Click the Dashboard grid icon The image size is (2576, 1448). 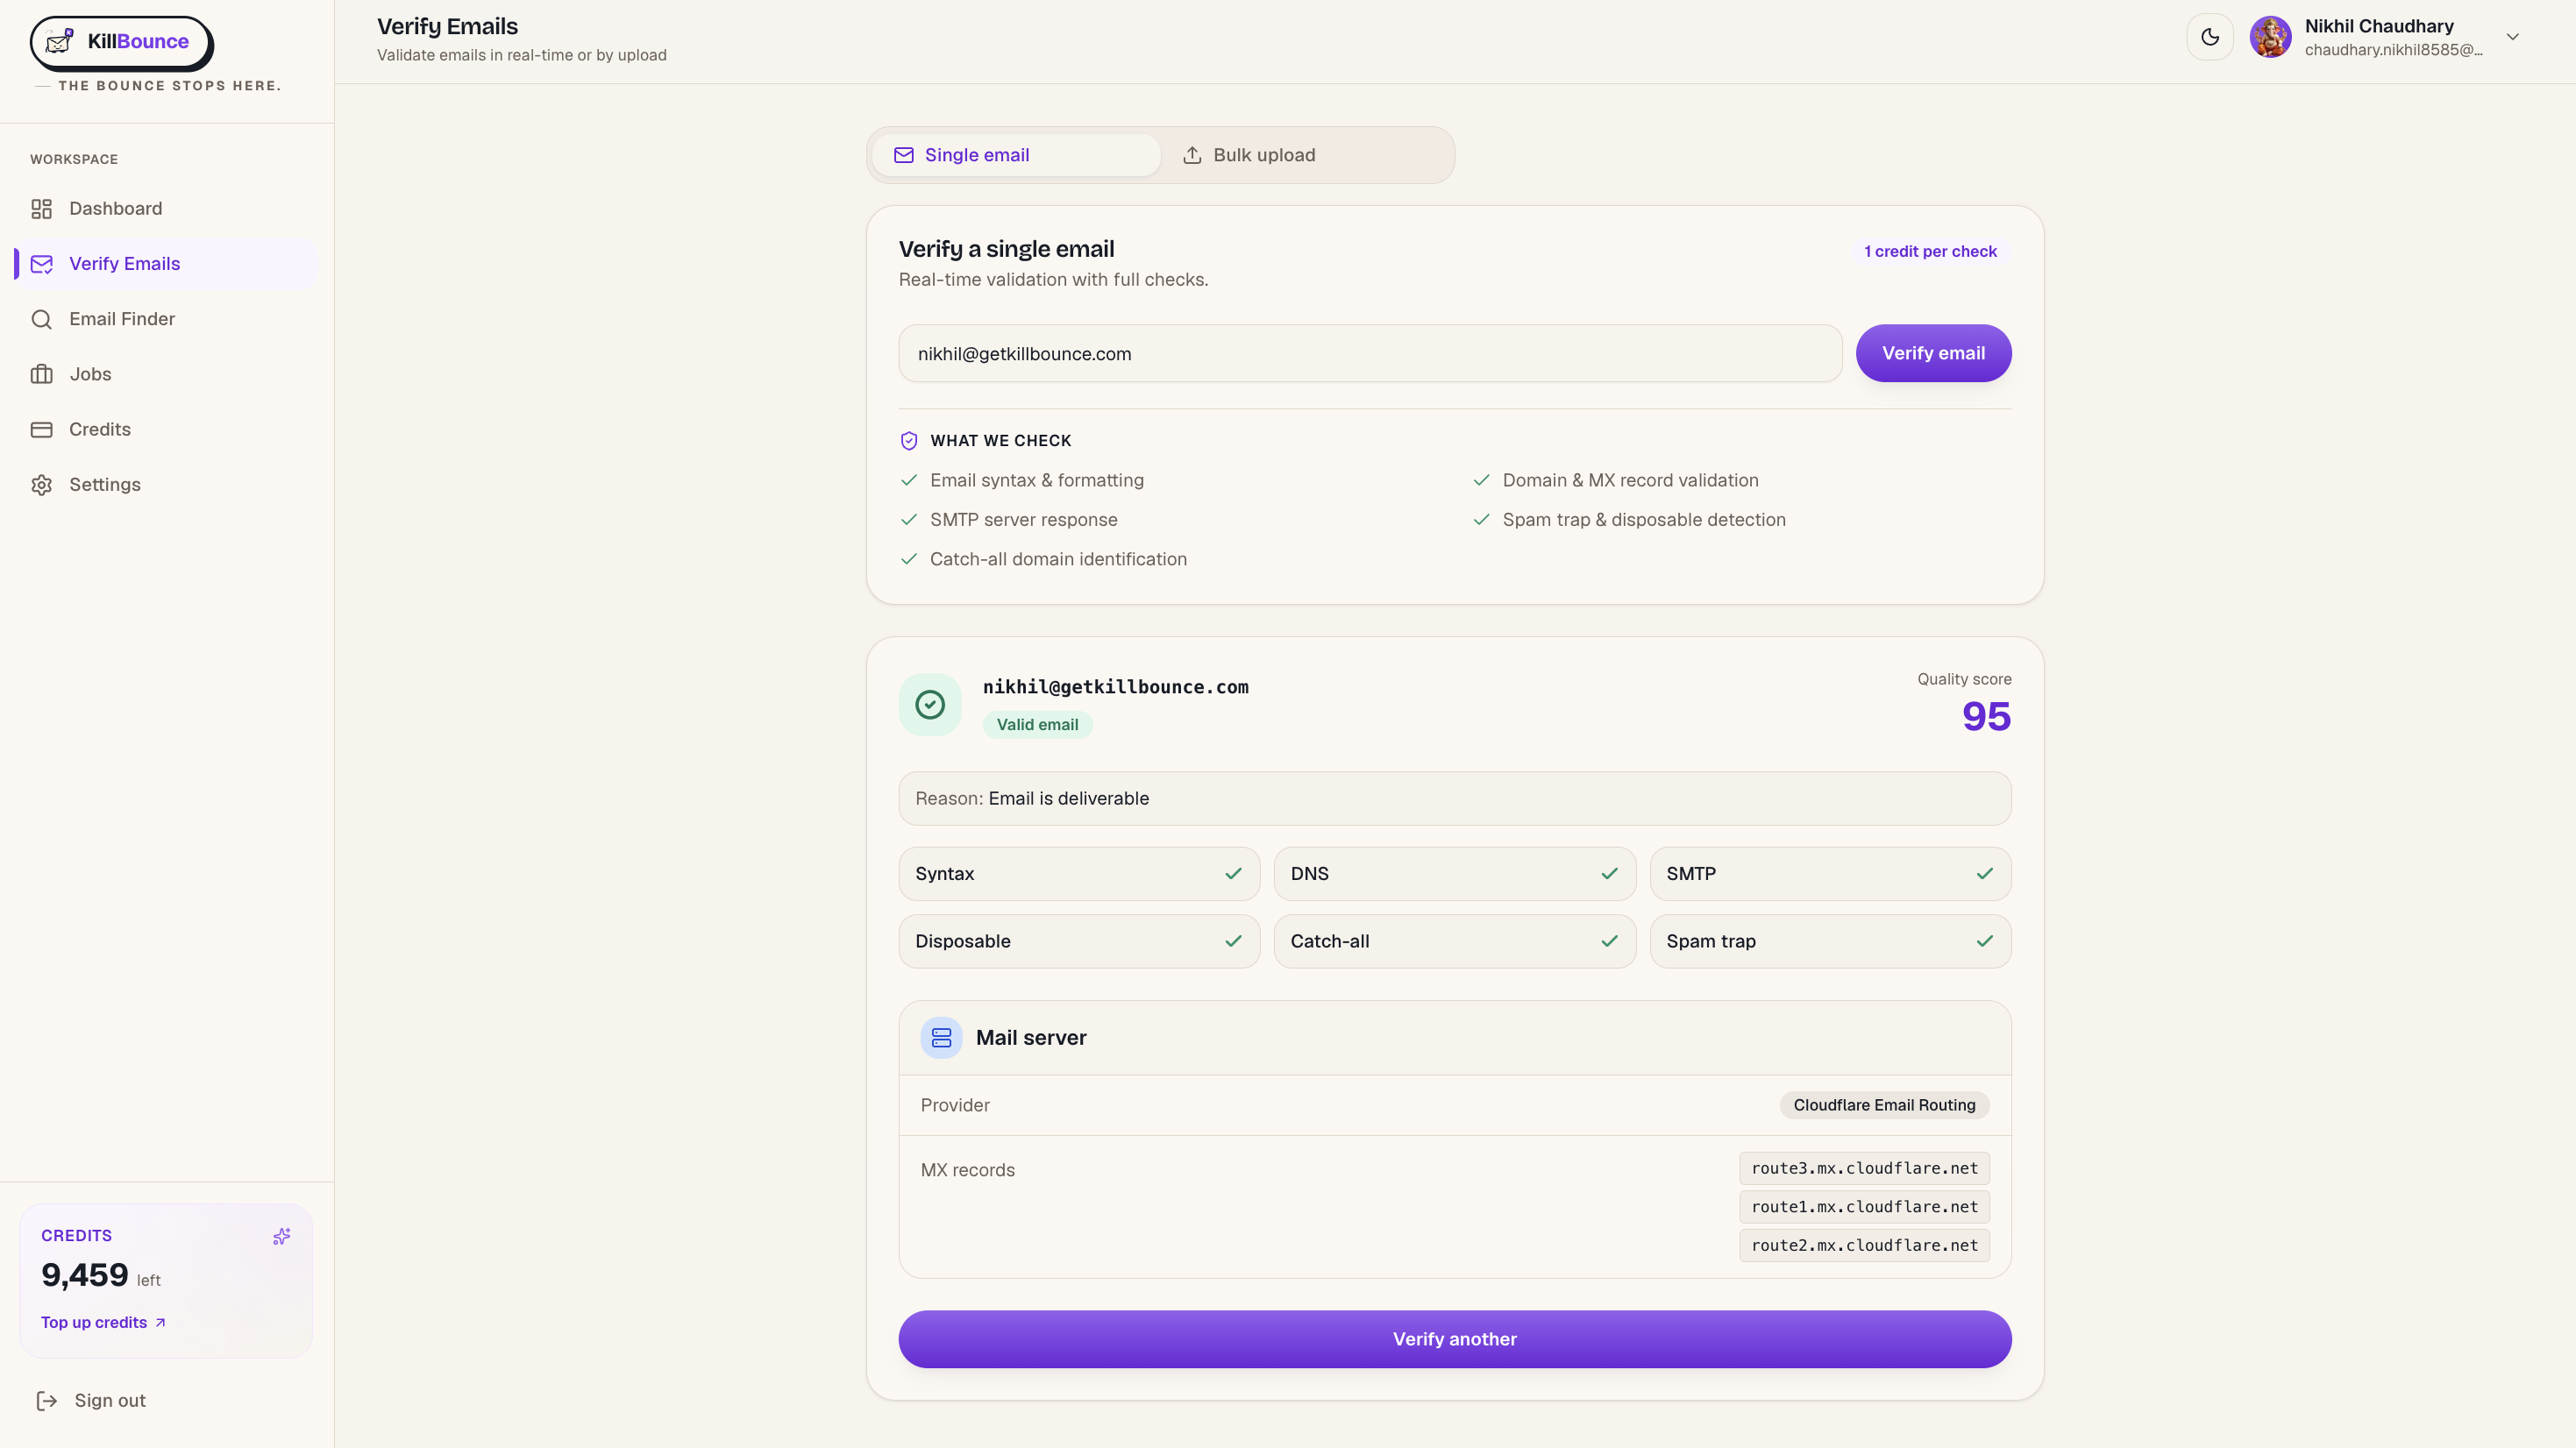point(41,209)
